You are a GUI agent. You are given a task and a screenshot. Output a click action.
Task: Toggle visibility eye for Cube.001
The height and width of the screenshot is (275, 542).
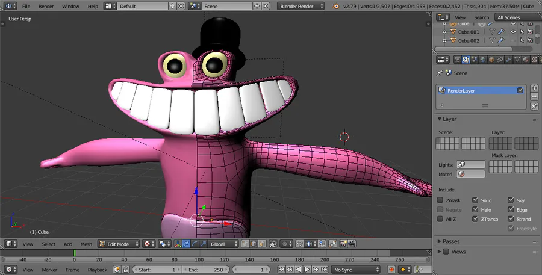point(513,32)
